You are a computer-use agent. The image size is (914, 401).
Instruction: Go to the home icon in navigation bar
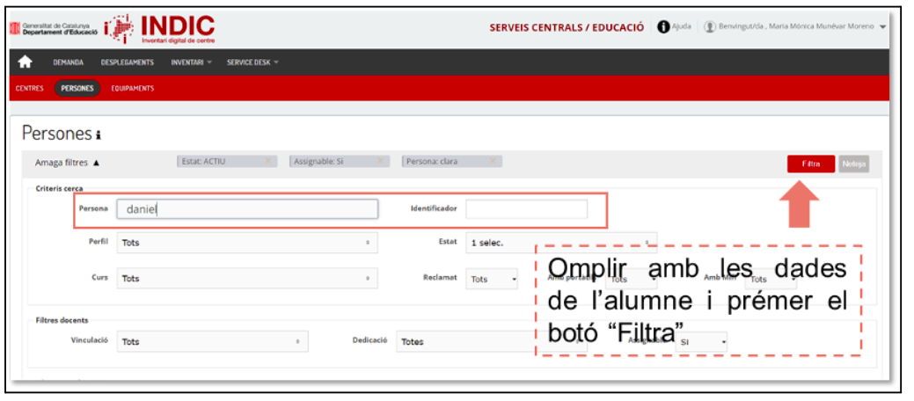25,62
